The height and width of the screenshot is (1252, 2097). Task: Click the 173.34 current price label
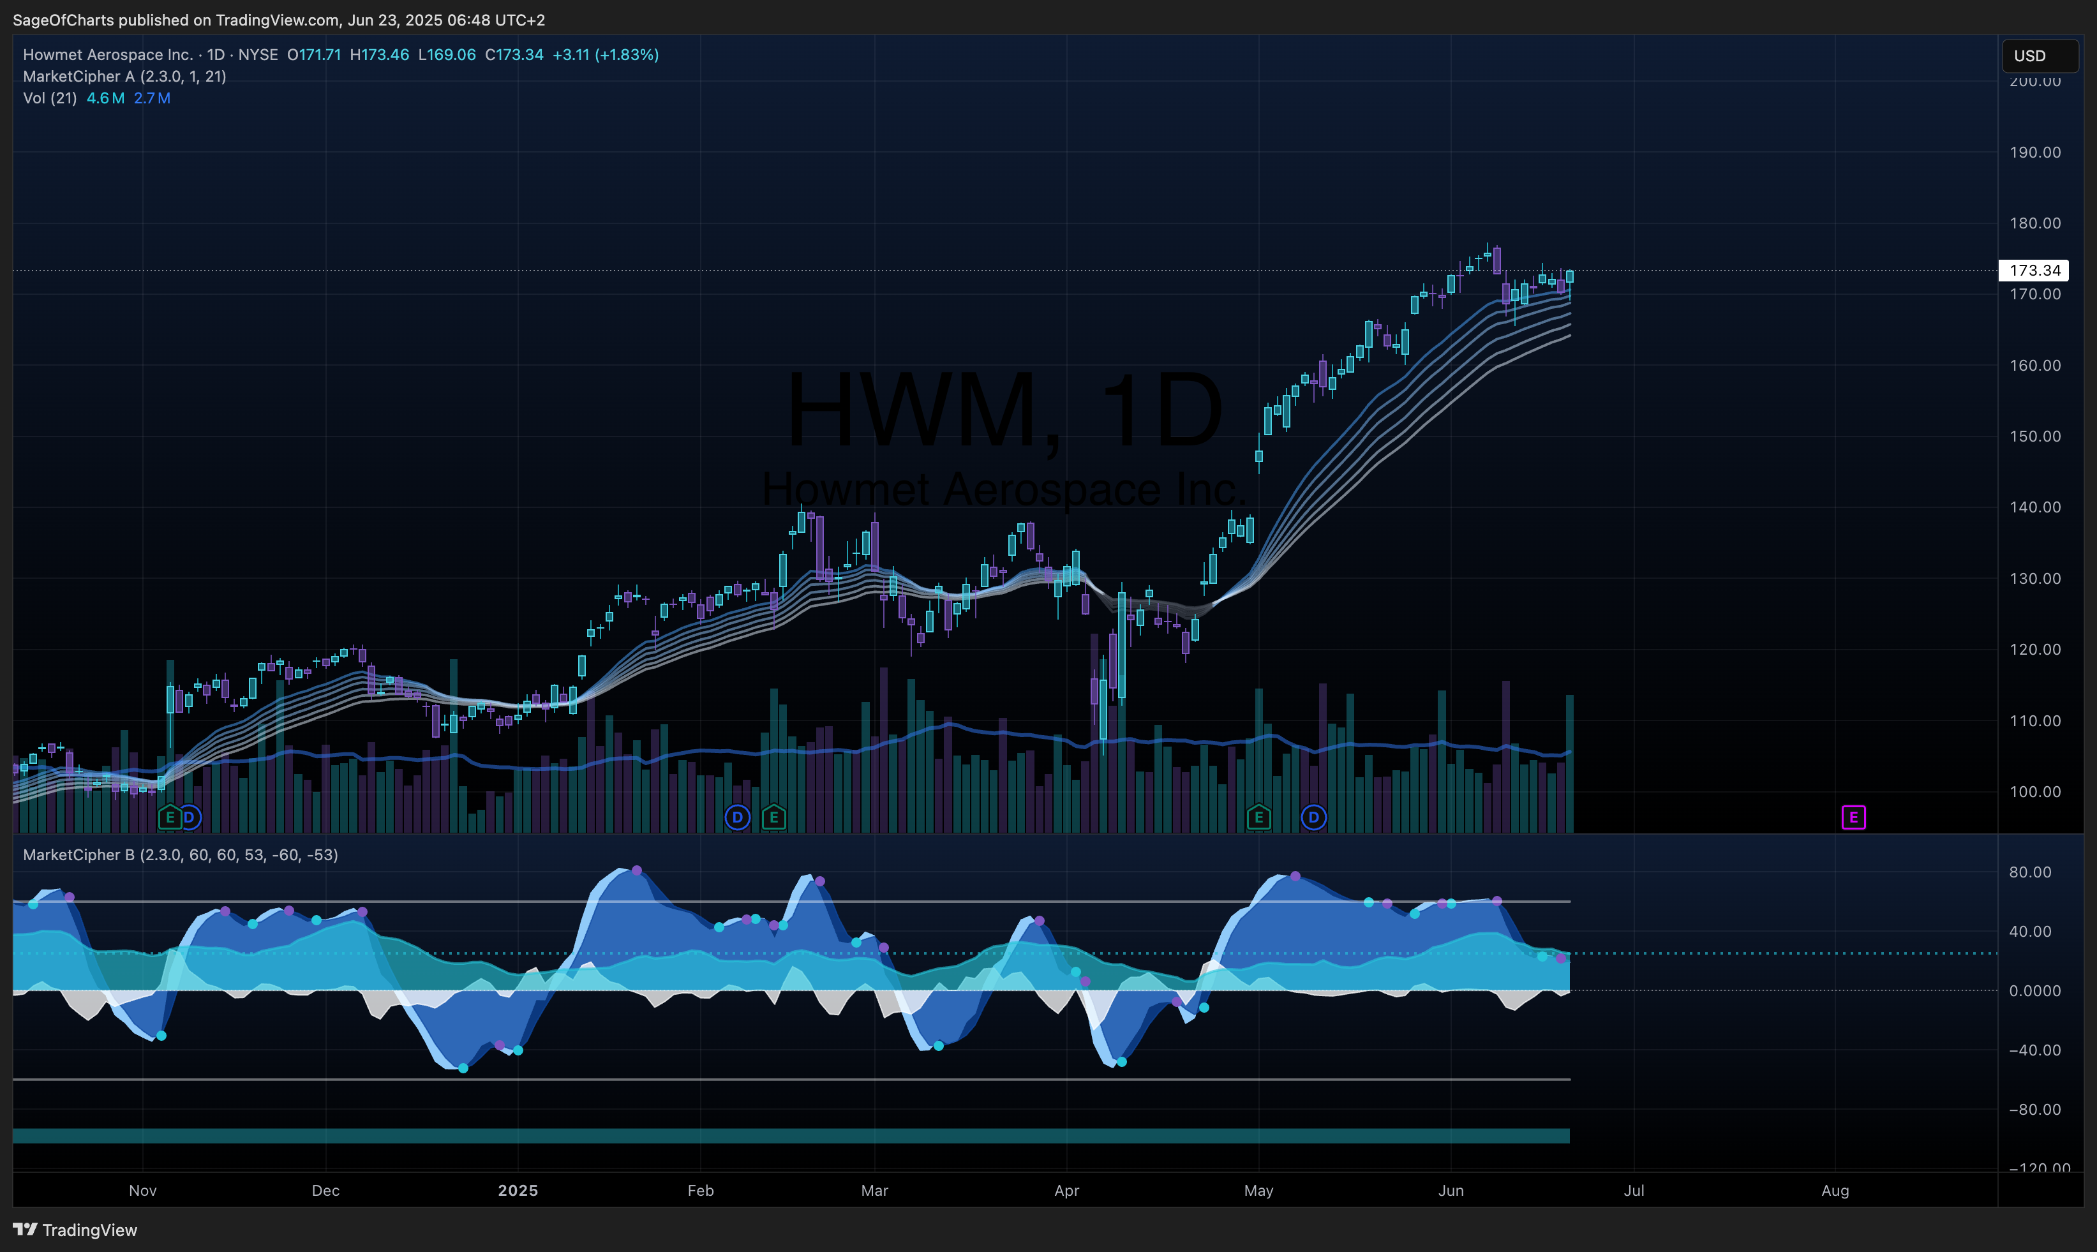[2034, 271]
